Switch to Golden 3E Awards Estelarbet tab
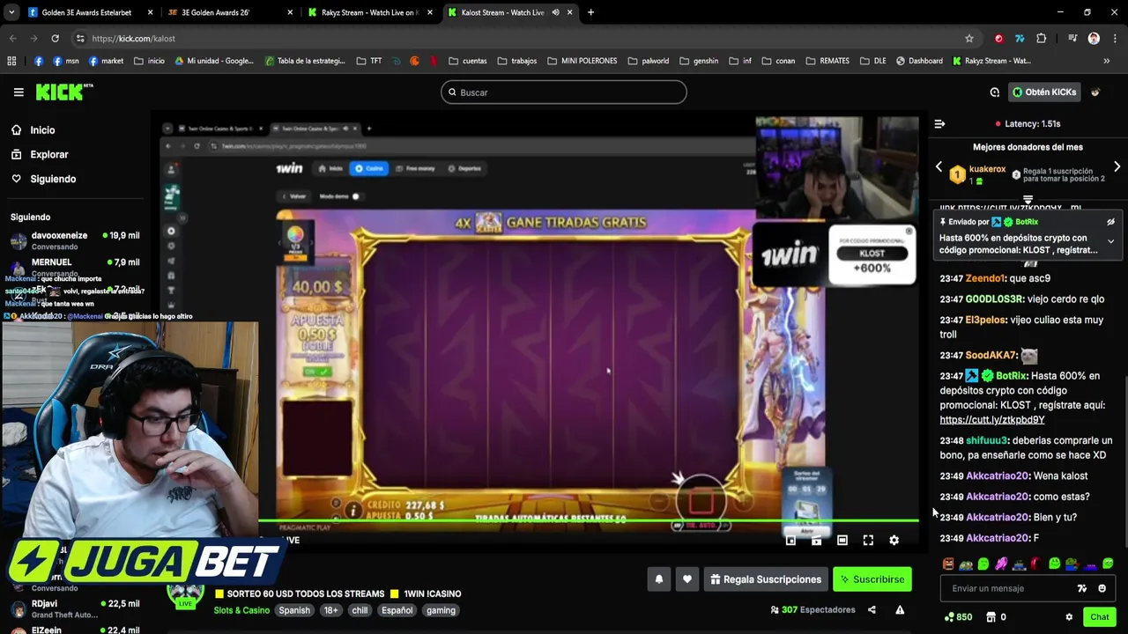The height and width of the screenshot is (634, 1128). pos(91,12)
